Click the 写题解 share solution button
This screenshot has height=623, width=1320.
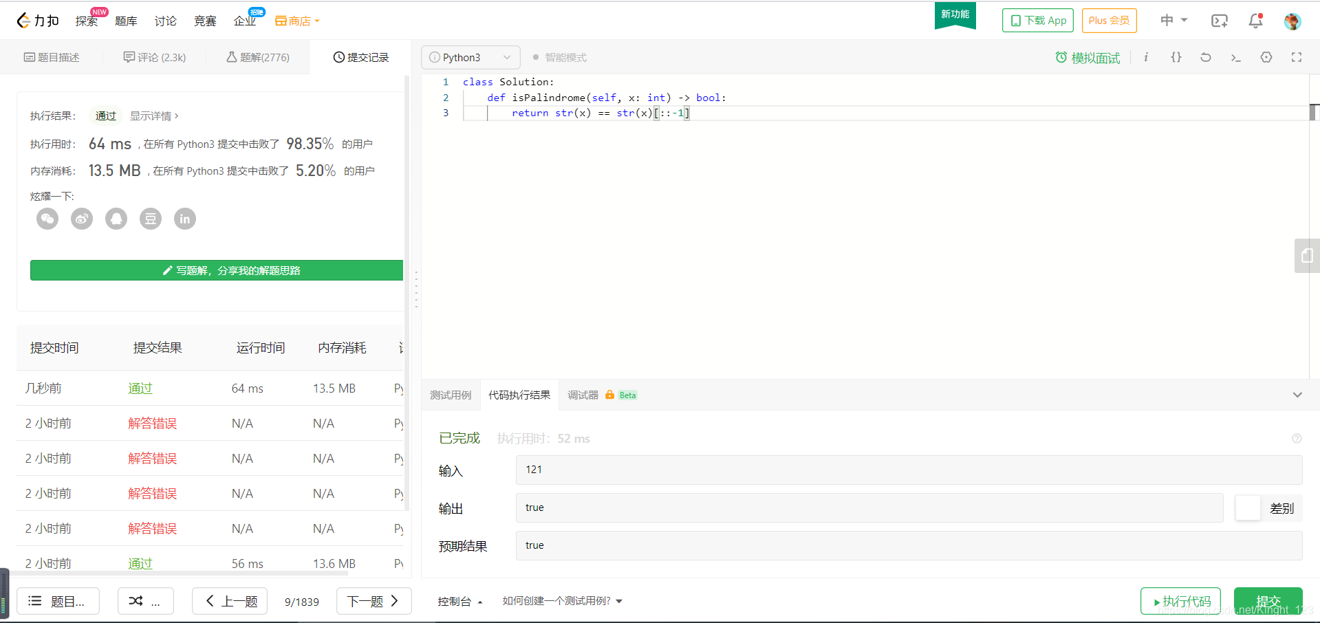pos(217,270)
